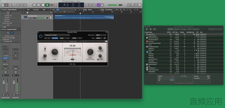Viewport: 225px width, 108px height.
Task: Click the duplicate track button
Action: (x=27, y=13)
